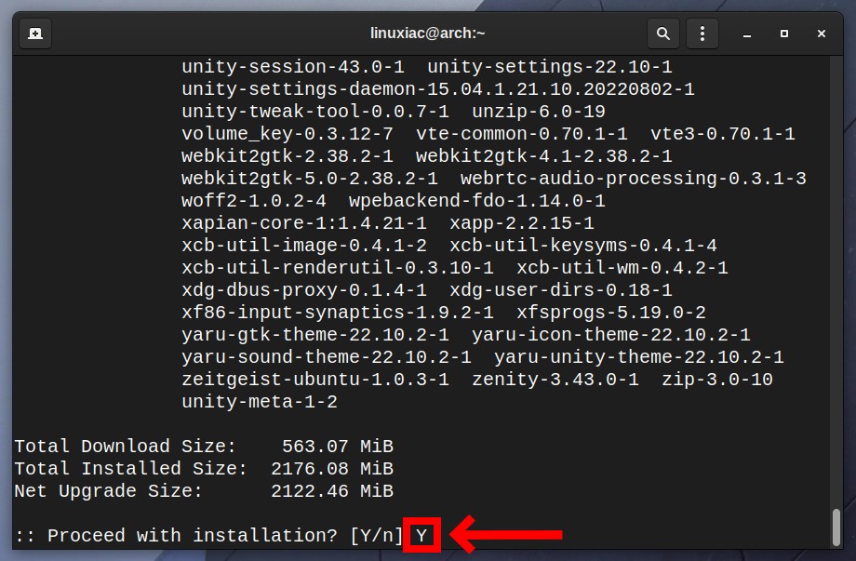This screenshot has height=561, width=856.
Task: Open the terminal search icon
Action: [x=663, y=33]
